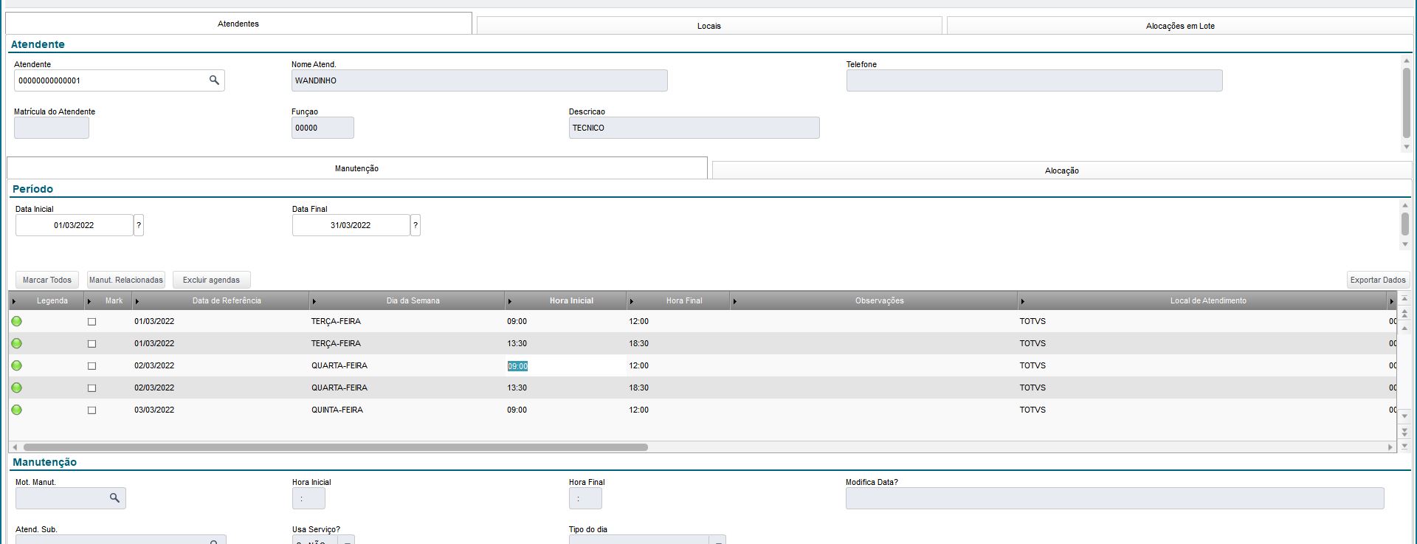Click green legend dot for 01/03/2022 13:30 row

pyautogui.click(x=17, y=343)
